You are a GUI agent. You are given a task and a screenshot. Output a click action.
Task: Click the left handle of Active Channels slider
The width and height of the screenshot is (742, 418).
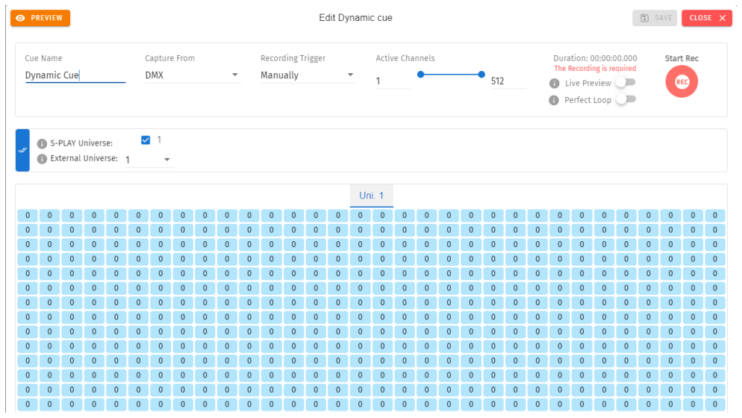(421, 75)
